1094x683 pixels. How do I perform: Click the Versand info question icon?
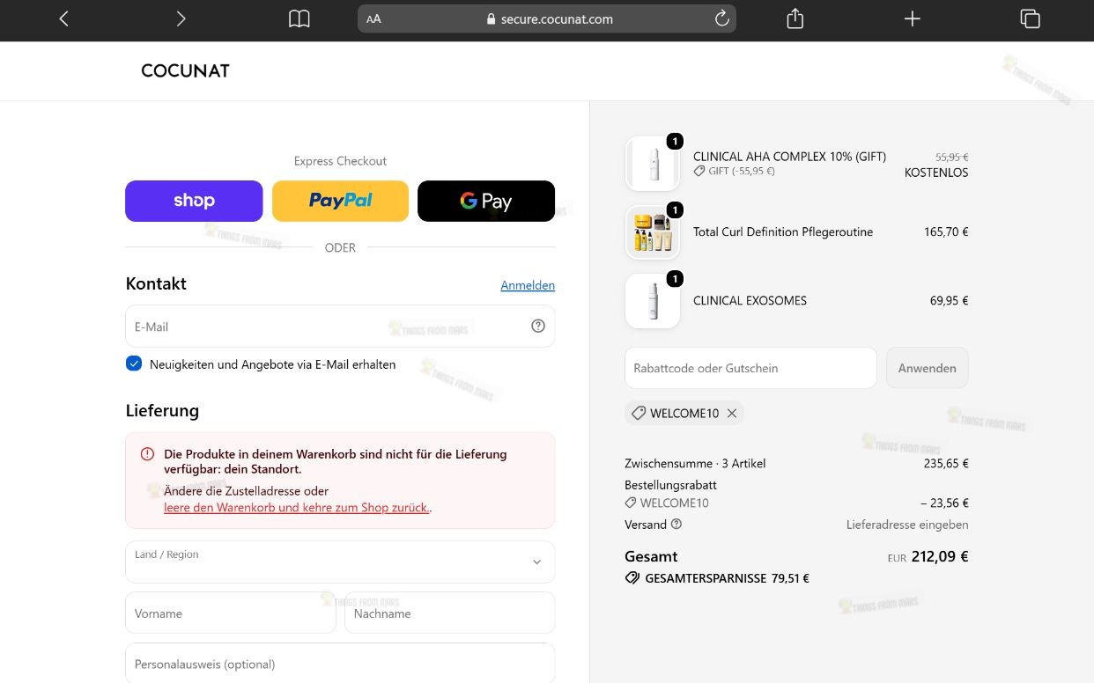coord(676,524)
